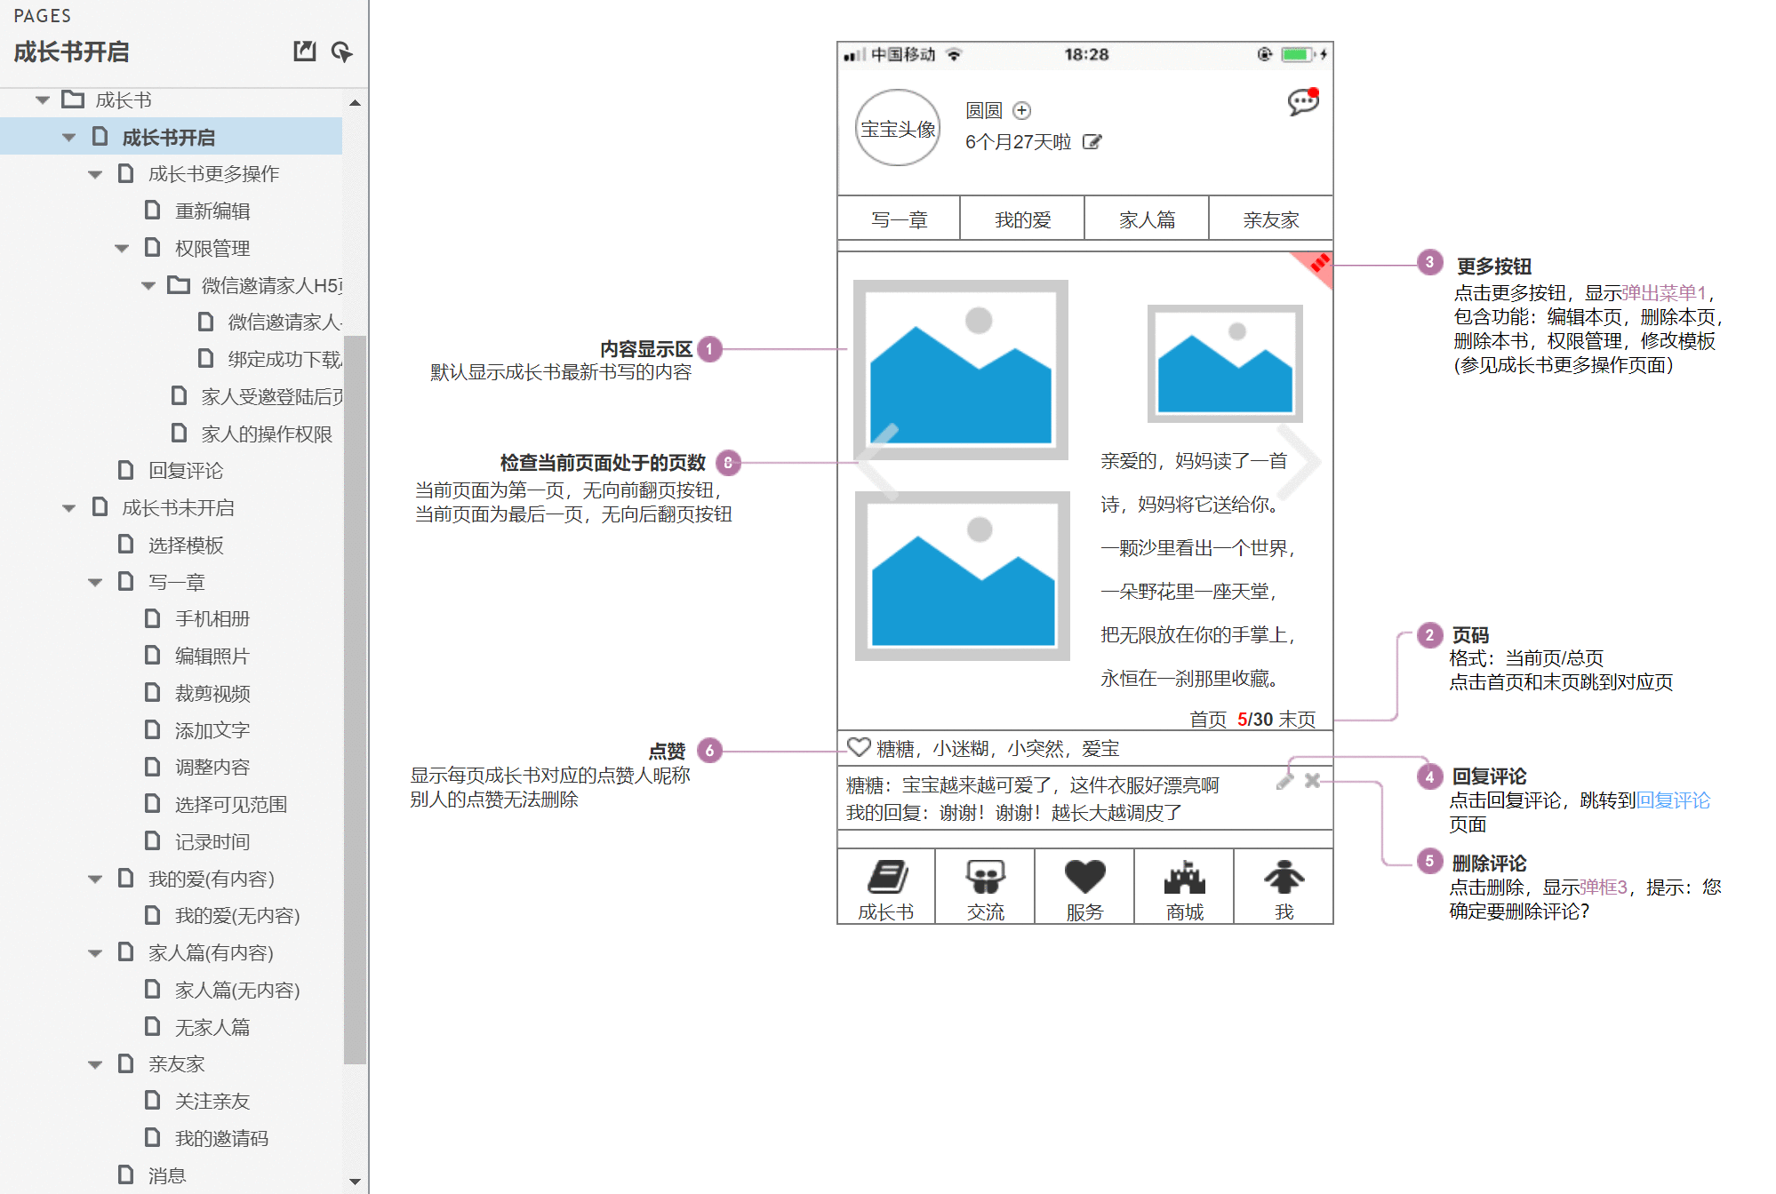Open the 回复评论 page in tree
The width and height of the screenshot is (1776, 1194).
[x=186, y=471]
